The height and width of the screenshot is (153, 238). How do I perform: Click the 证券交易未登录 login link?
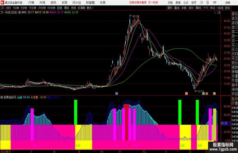[138, 3]
